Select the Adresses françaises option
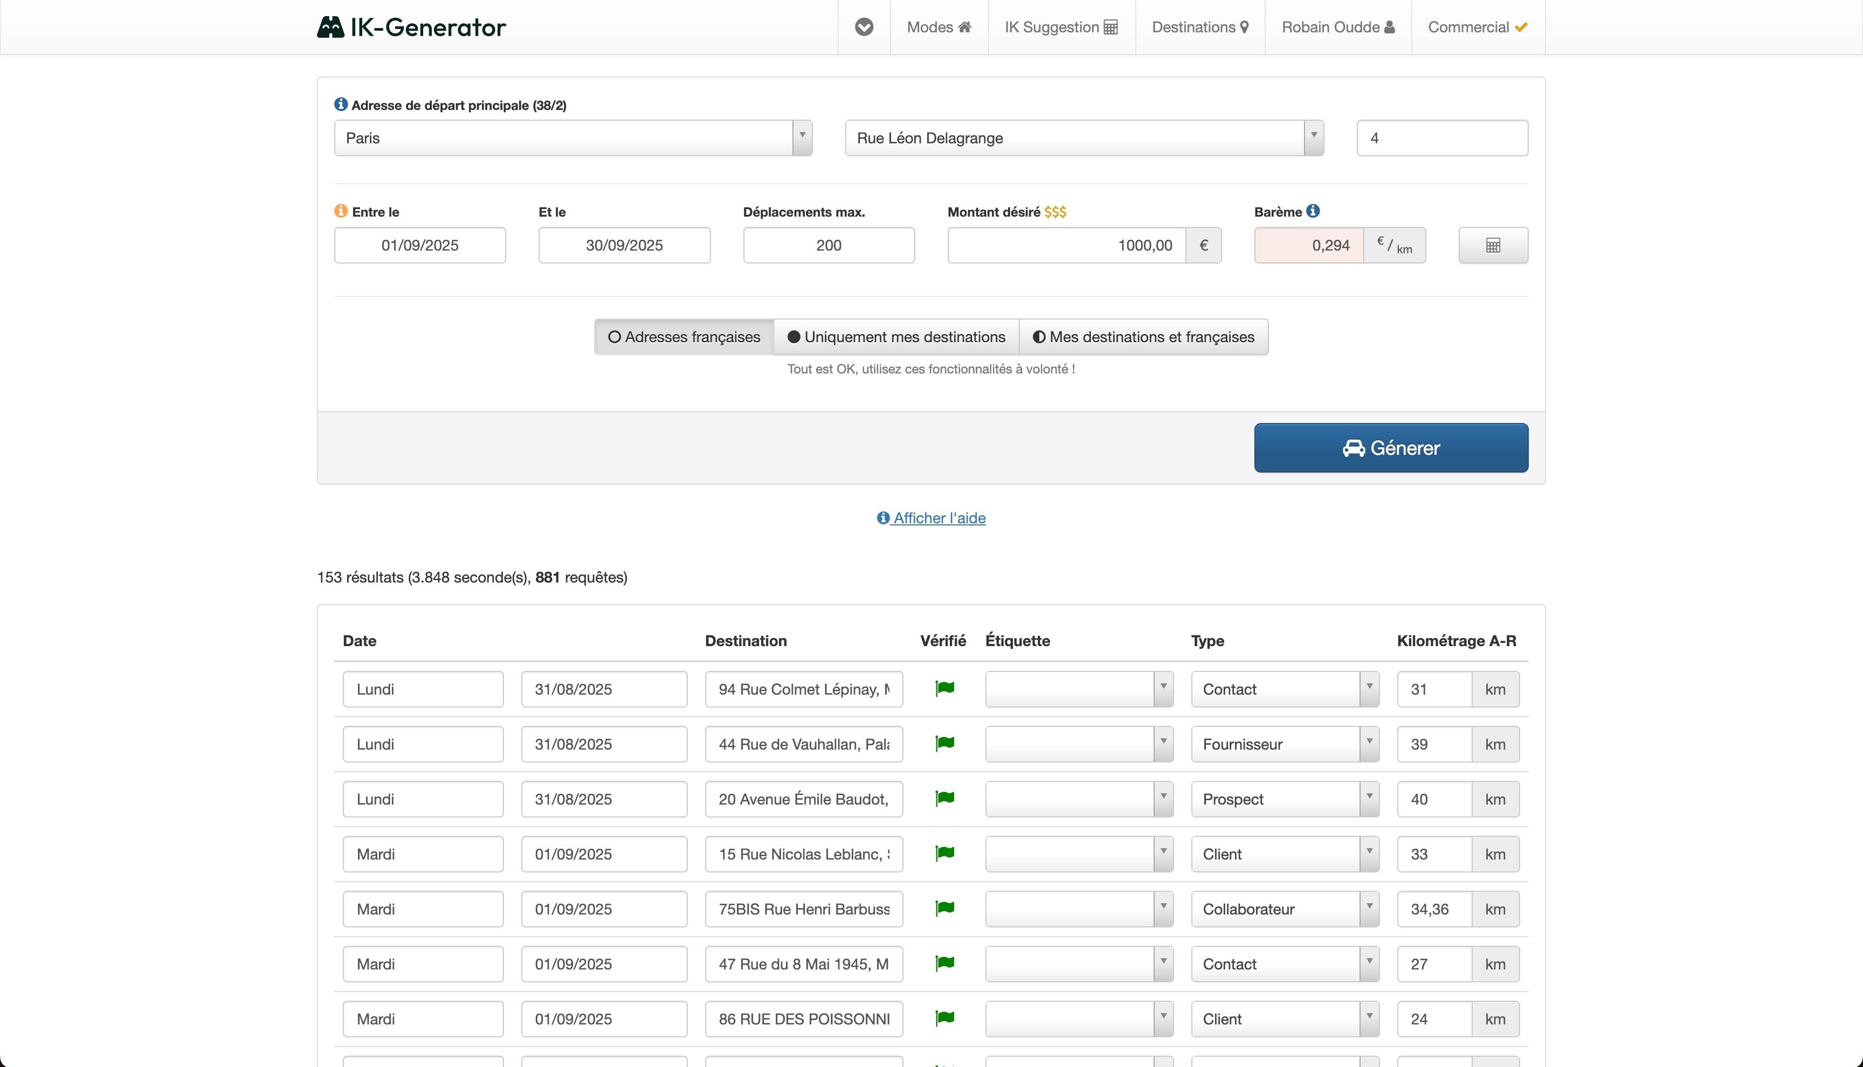 [x=684, y=337]
